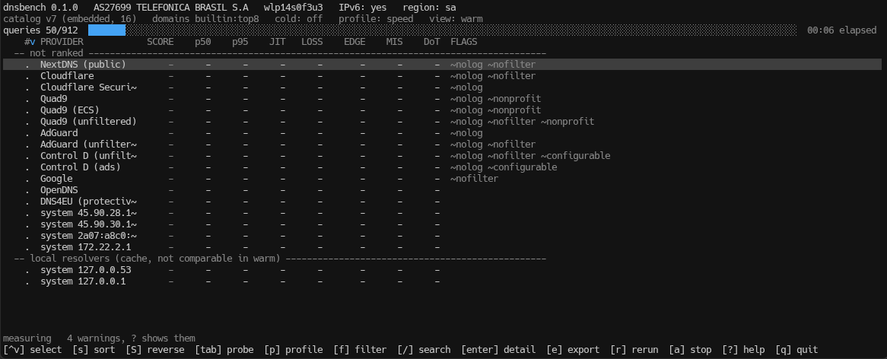The image size is (887, 359).
Task: Click the wlp14s0f3u3 interface name
Action: [x=294, y=8]
